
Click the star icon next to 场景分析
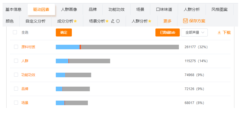107,21
